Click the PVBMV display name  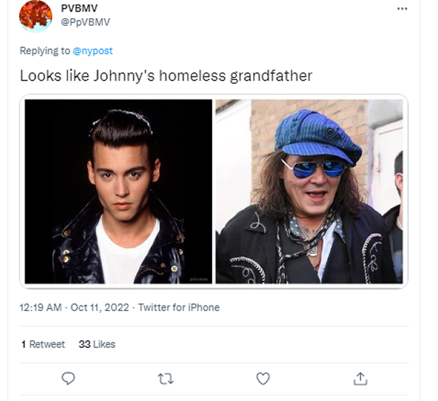tap(79, 8)
